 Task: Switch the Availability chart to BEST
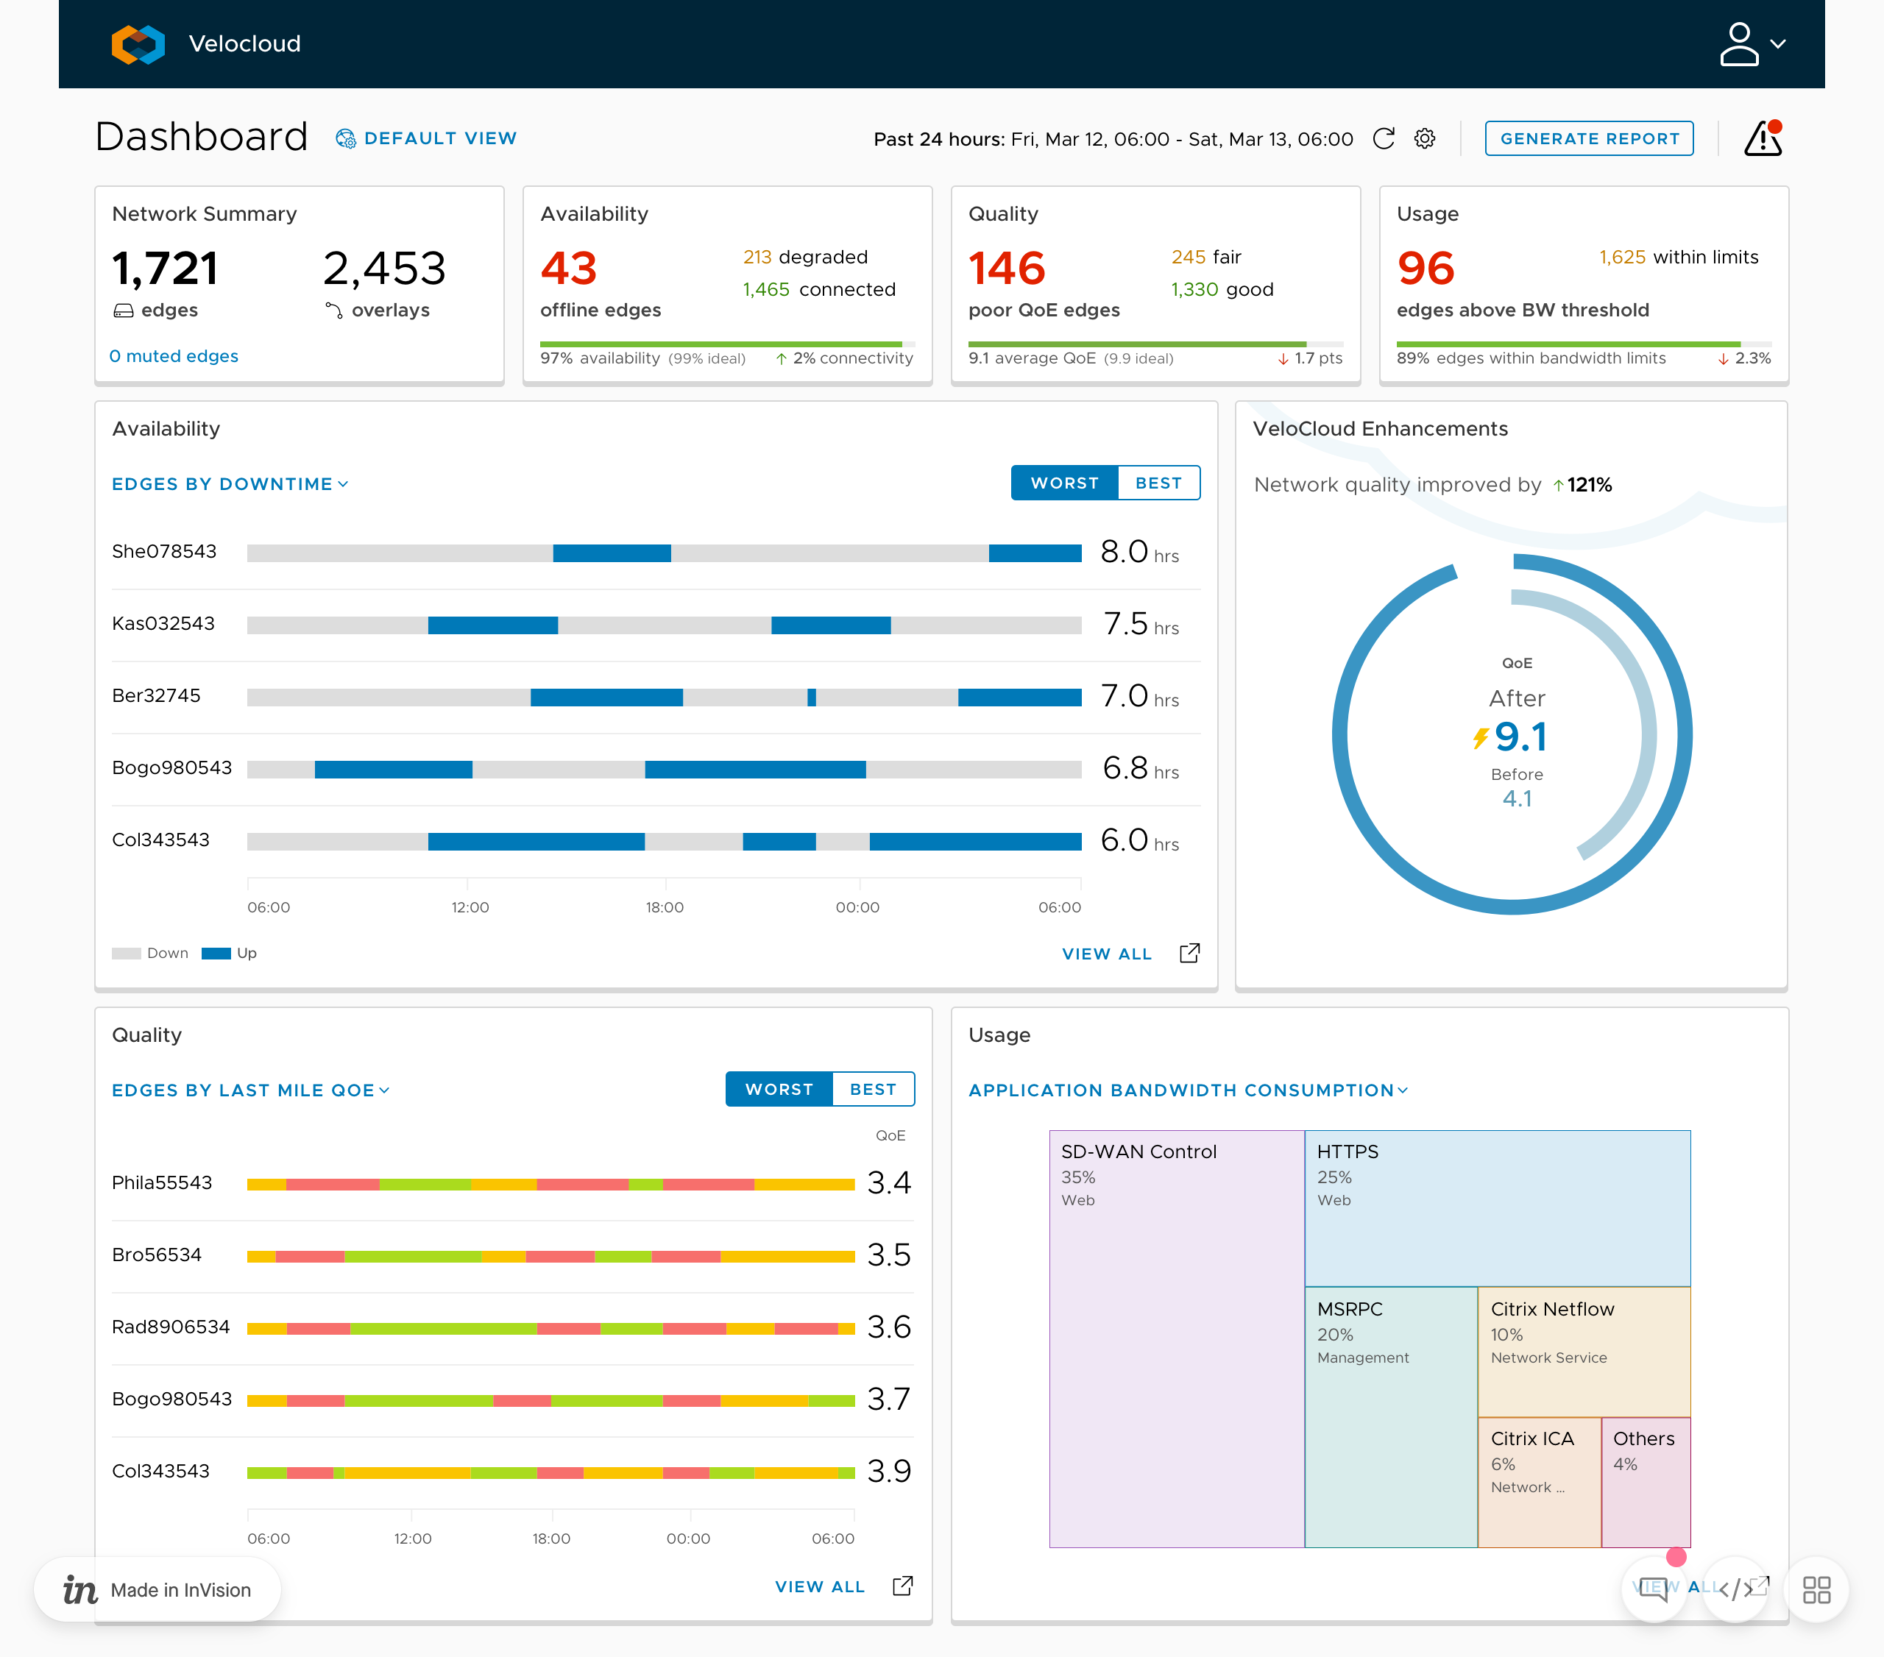tap(1158, 482)
